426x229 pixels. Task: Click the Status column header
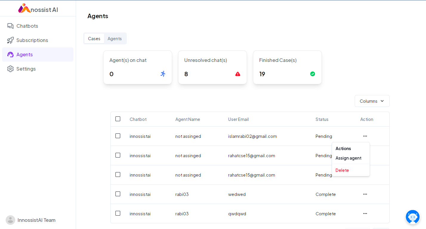tap(322, 119)
